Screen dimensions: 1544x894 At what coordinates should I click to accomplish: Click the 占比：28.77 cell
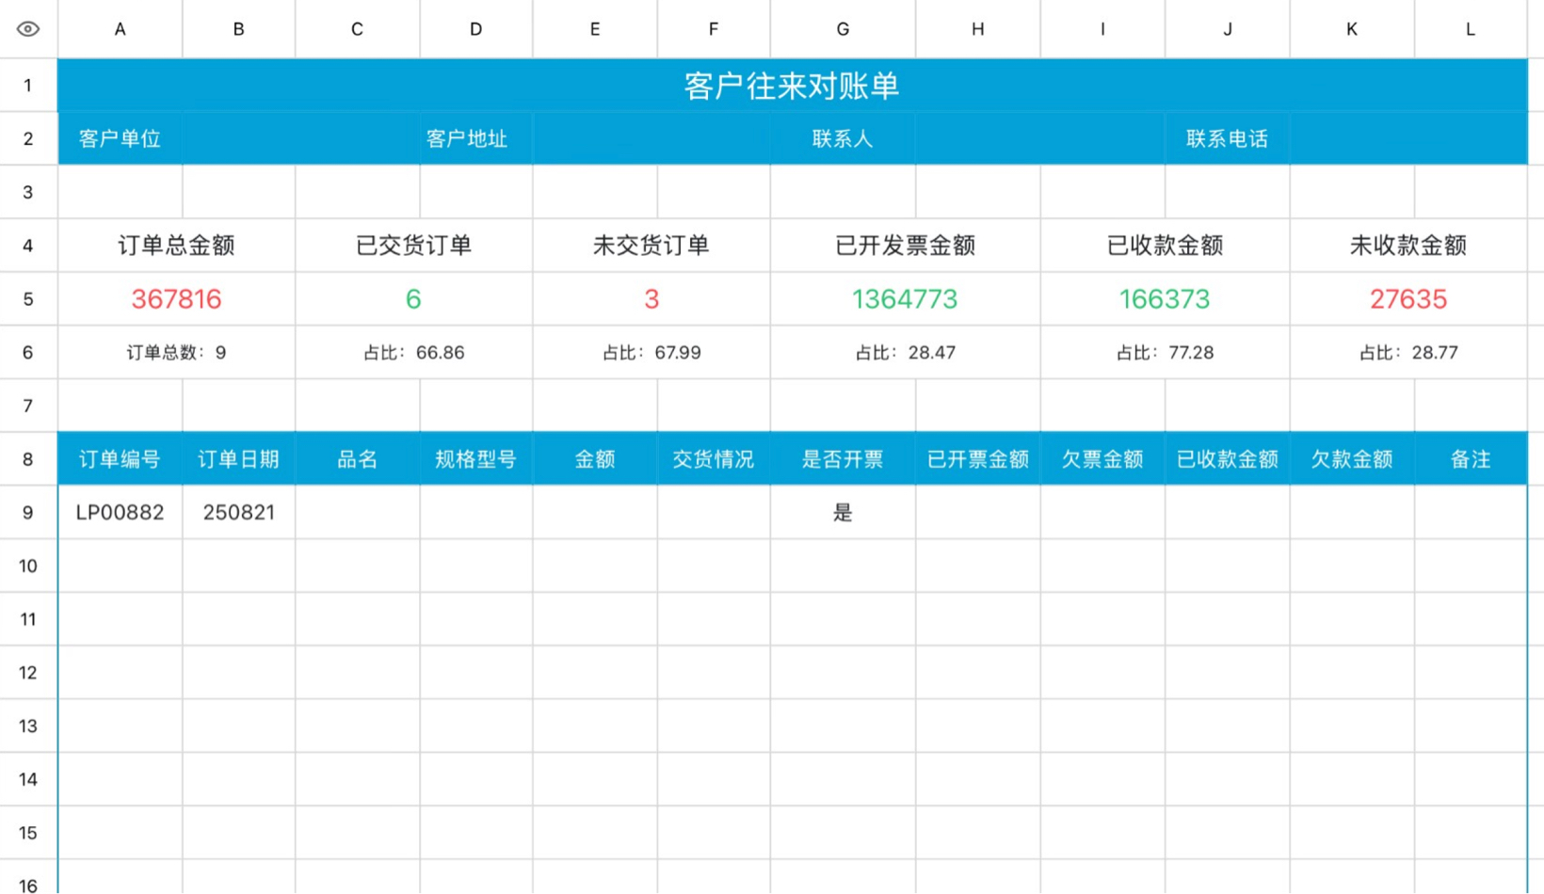tap(1408, 353)
